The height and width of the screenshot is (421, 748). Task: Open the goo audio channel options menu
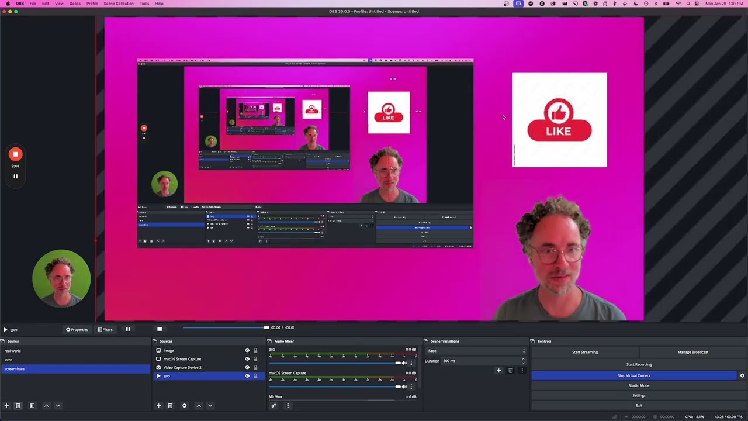coord(411,363)
